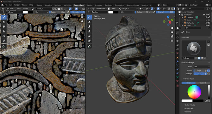Hide Collection with its eye icon
This screenshot has height=114, width=212.
coord(207,14)
